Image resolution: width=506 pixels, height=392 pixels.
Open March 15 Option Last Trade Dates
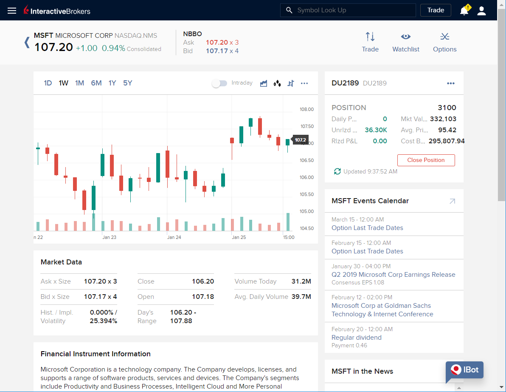367,228
